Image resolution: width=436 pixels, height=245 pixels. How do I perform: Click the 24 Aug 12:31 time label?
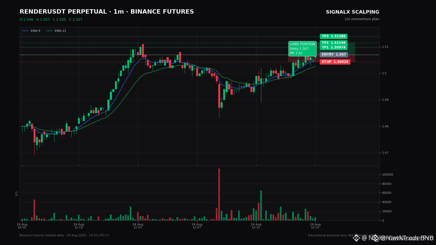pos(256,226)
